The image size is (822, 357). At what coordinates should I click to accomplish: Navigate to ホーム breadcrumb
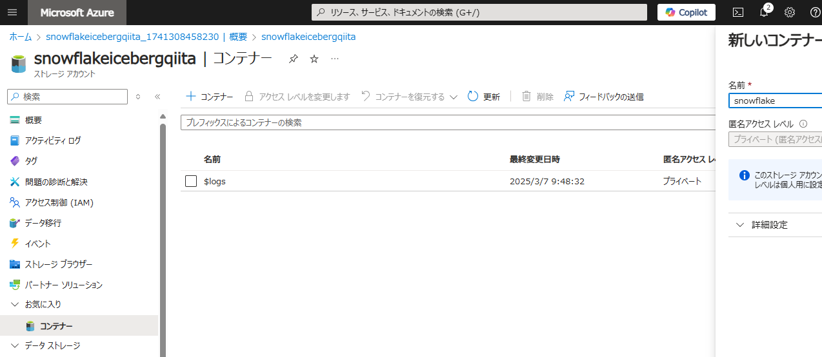point(21,37)
